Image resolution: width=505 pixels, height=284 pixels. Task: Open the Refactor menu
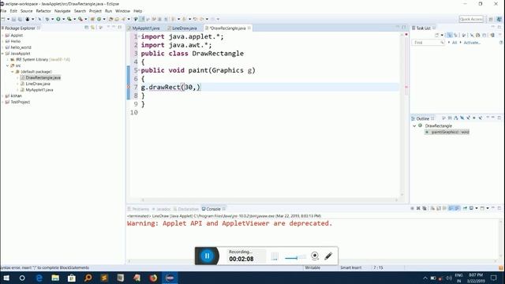pos(43,11)
